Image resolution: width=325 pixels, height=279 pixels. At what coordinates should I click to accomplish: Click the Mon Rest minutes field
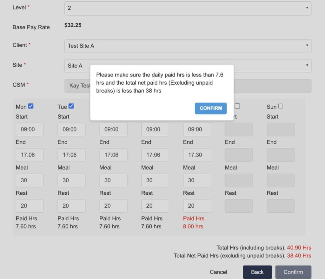(30, 206)
